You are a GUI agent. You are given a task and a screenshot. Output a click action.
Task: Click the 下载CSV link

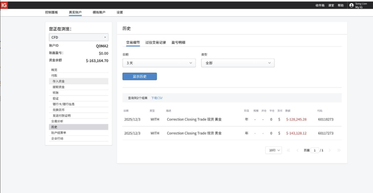pyautogui.click(x=157, y=98)
